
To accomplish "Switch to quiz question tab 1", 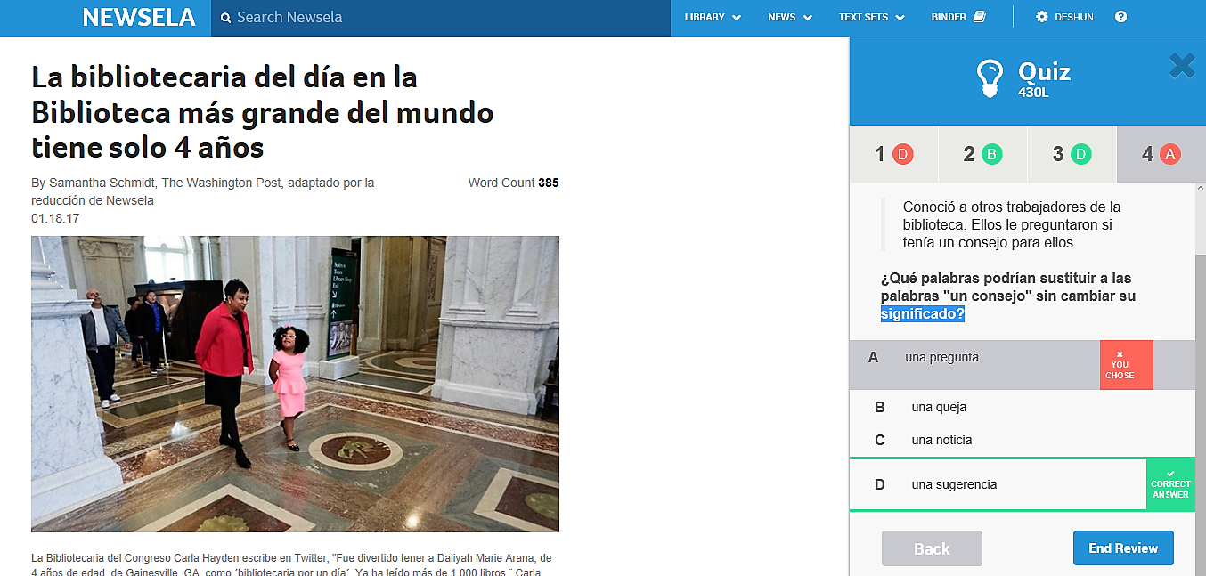I will click(893, 153).
